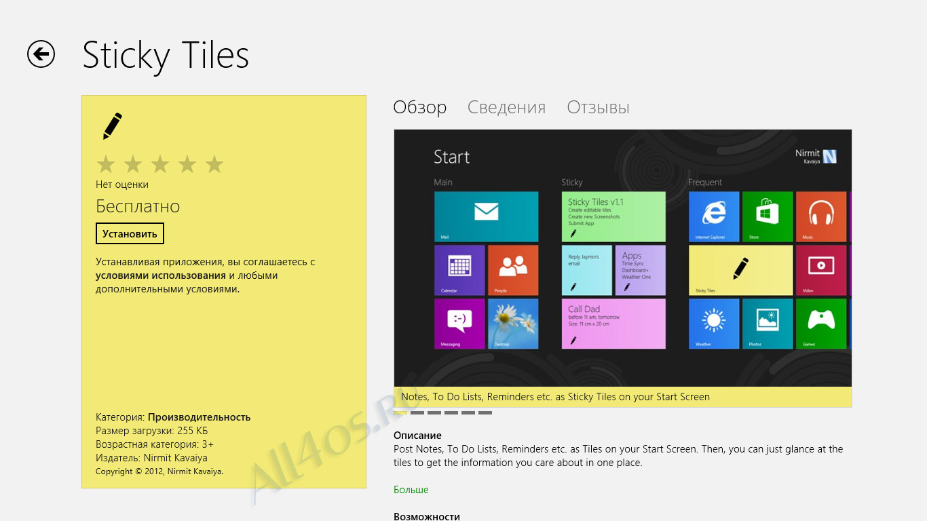Viewport: 927px width, 521px height.
Task: Select the first screenshot page indicator
Action: pos(400,412)
